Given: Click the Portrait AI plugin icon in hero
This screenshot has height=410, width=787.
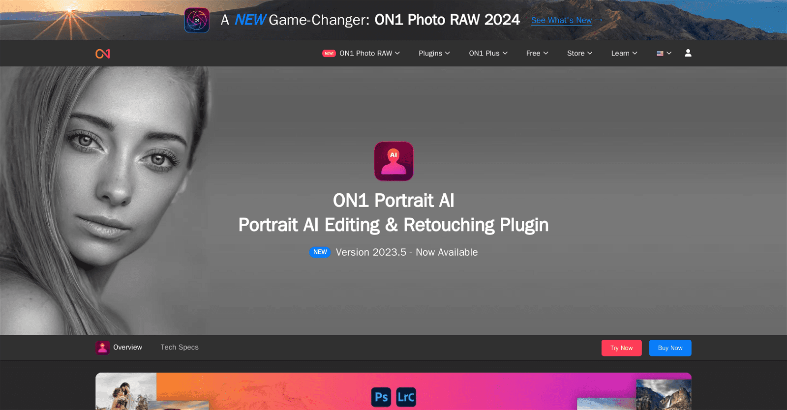Looking at the screenshot, I should [x=393, y=161].
